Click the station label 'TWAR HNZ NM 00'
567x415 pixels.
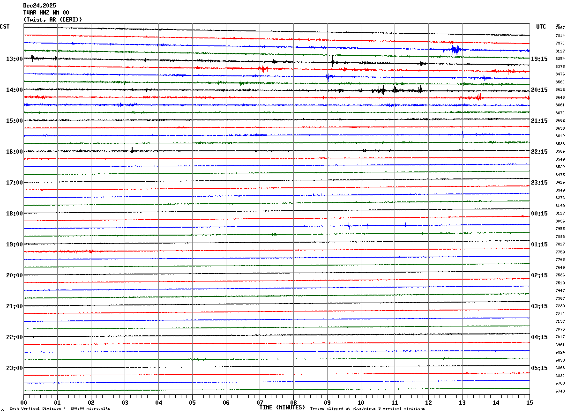coord(46,13)
